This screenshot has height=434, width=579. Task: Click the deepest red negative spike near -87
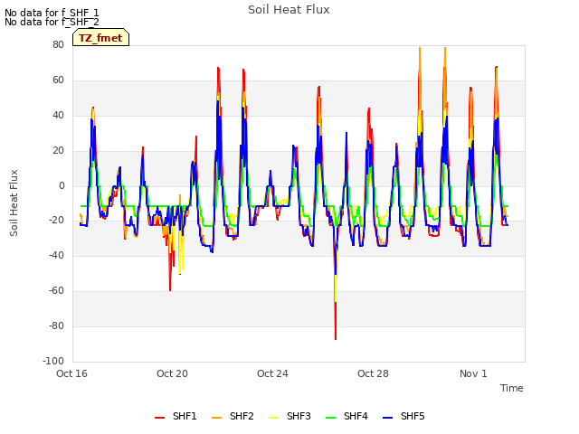pyautogui.click(x=336, y=337)
